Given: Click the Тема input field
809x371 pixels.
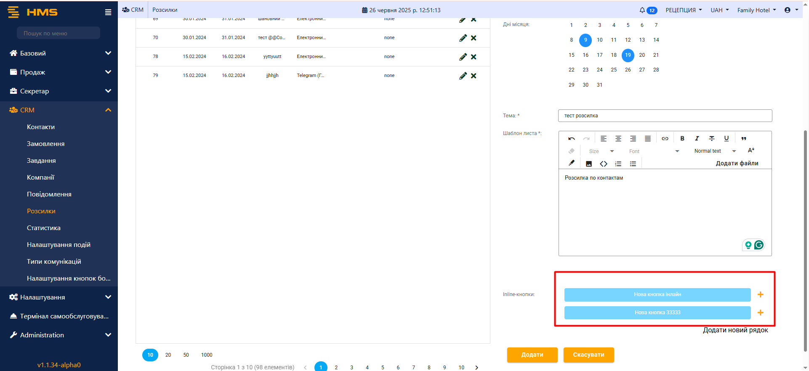Looking at the screenshot, I should (665, 116).
